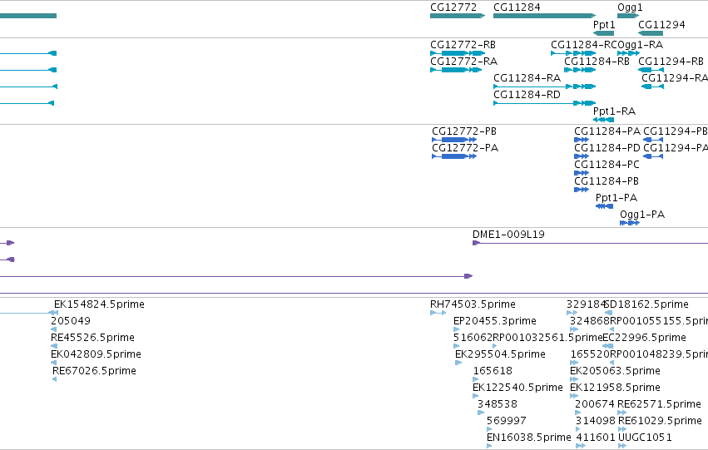Click the DME1-009L19 clone label
The image size is (708, 450).
point(508,235)
